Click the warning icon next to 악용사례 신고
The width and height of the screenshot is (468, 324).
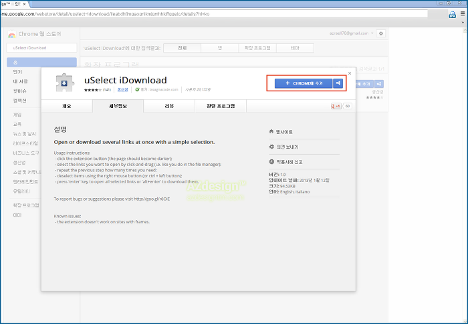tap(271, 162)
